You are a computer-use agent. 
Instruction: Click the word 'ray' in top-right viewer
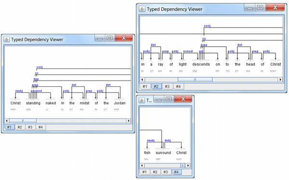point(160,65)
